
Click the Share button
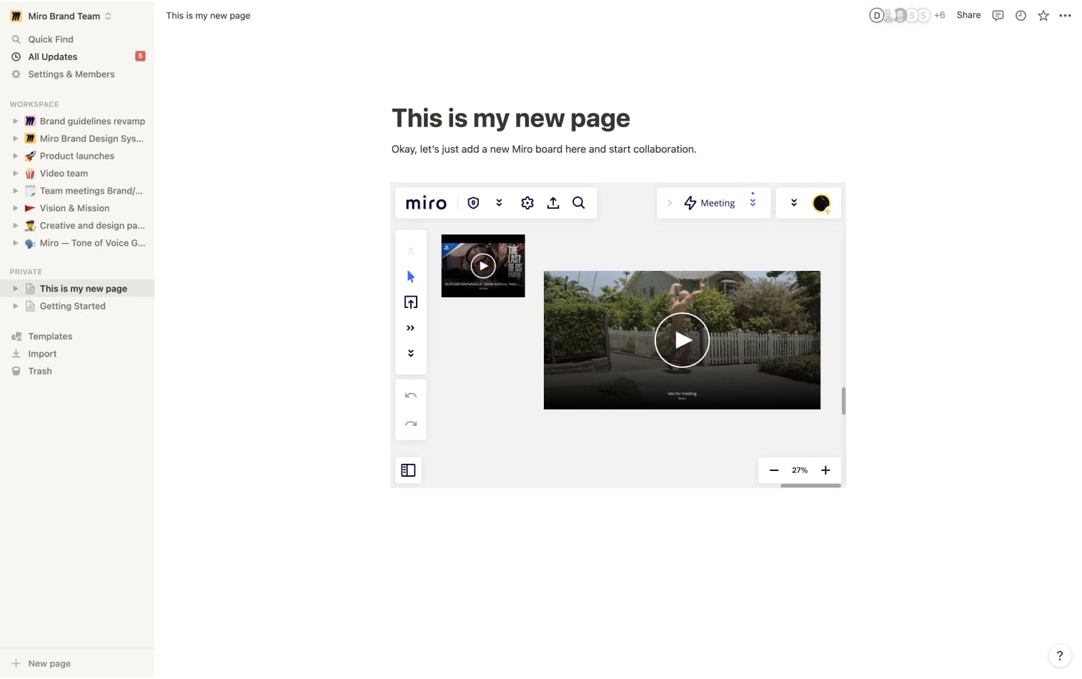968,15
